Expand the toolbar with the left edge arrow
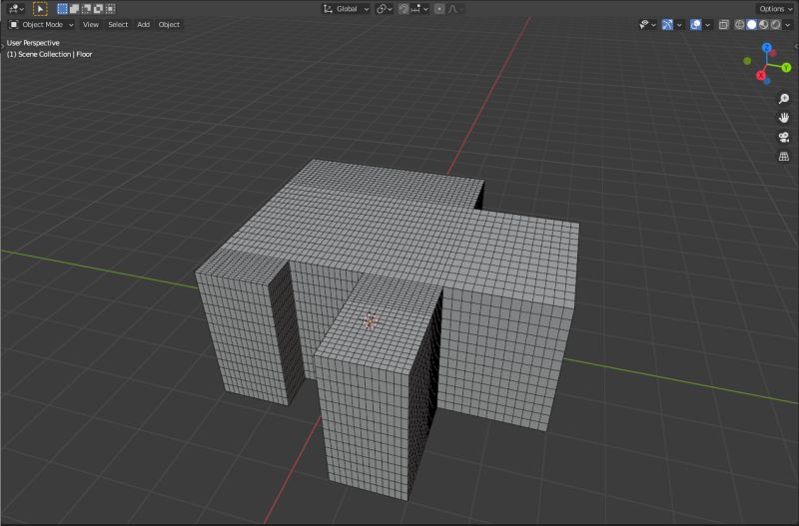799x526 pixels. tap(3, 46)
